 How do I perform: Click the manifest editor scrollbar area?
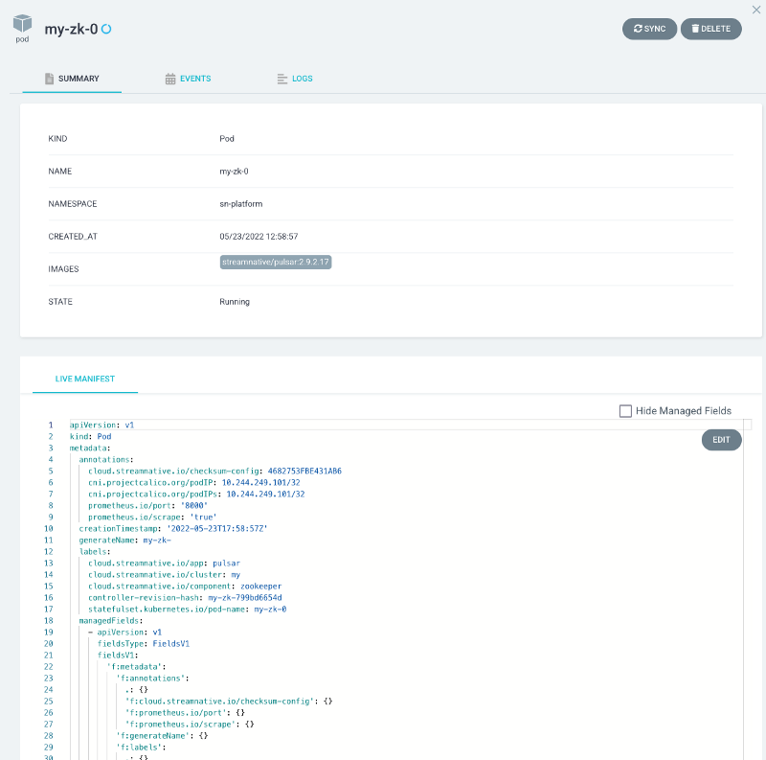pyautogui.click(x=747, y=575)
